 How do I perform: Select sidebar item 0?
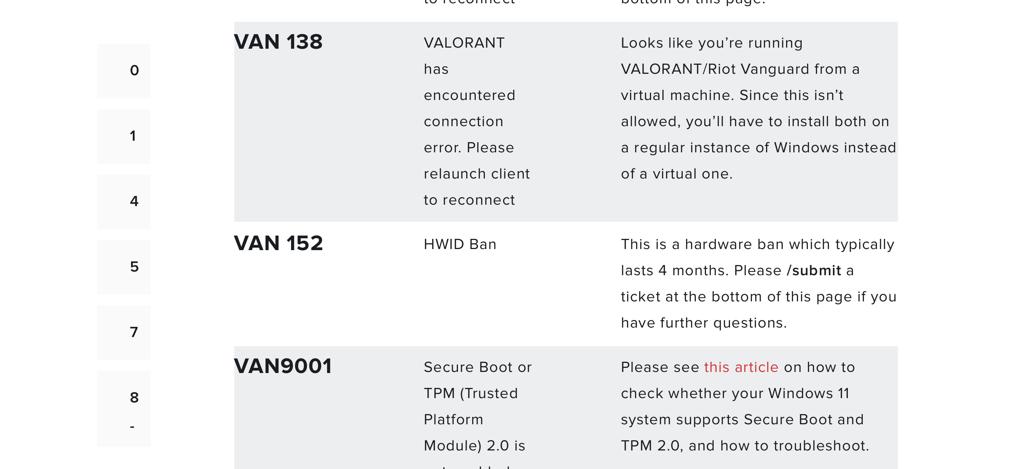(124, 71)
